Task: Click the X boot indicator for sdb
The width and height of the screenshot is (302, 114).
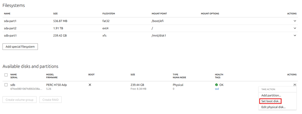Action: pyautogui.click(x=90, y=85)
